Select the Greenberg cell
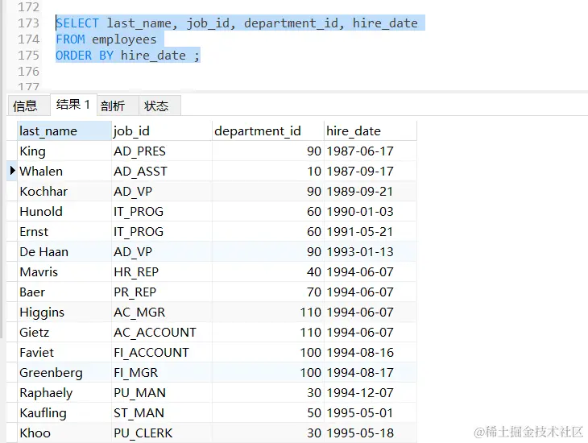The image size is (588, 443). click(x=64, y=372)
